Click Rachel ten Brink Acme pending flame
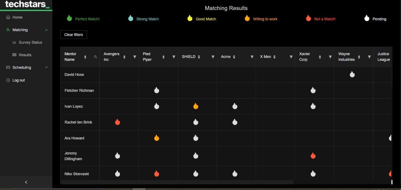 pyautogui.click(x=235, y=122)
